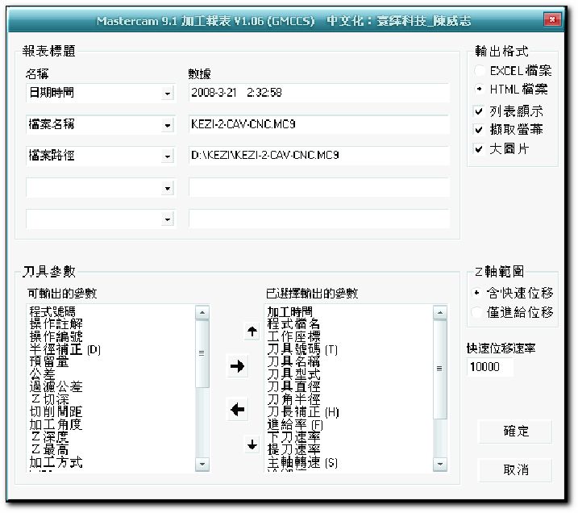Select 刀具型式 in selected parameters

(x=293, y=374)
